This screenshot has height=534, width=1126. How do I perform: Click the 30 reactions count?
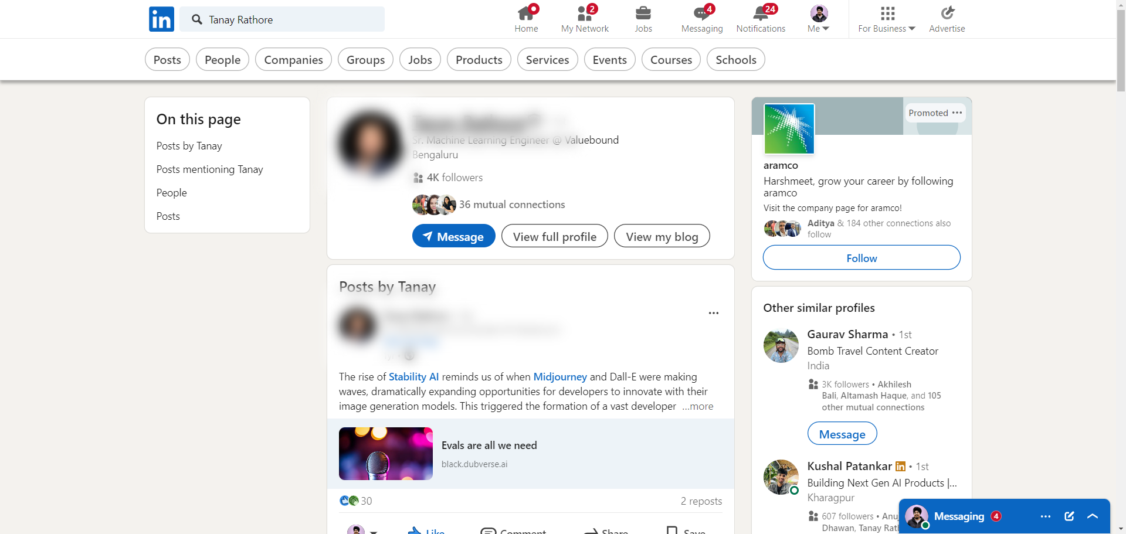367,501
